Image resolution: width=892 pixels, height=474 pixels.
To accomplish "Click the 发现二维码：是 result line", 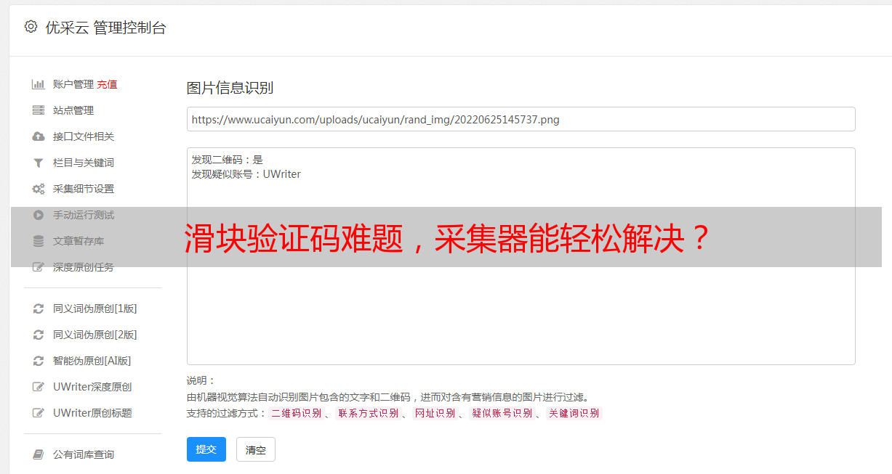I will (x=228, y=160).
